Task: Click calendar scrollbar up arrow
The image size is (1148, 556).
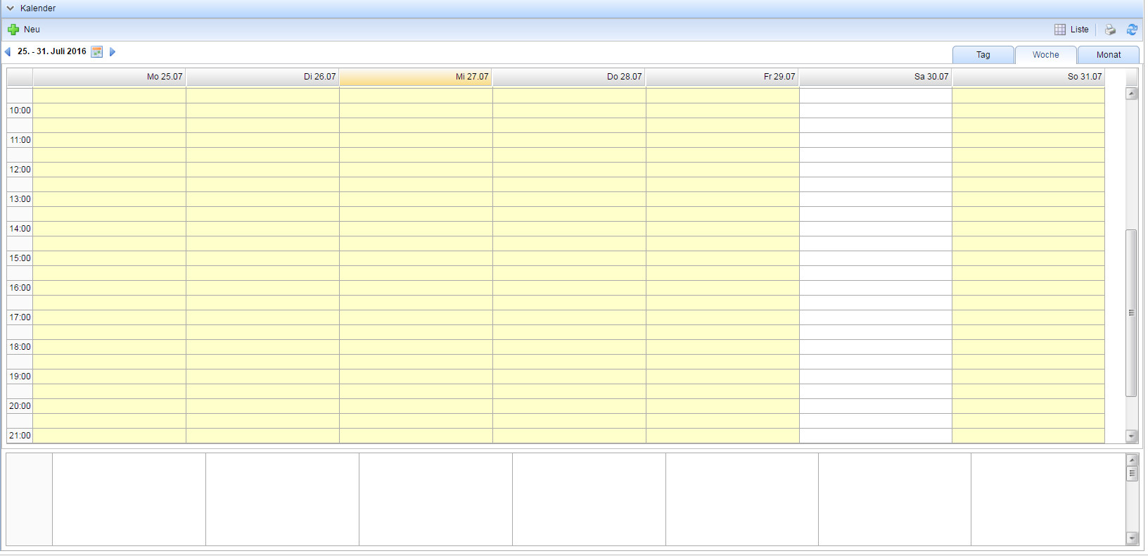Action: point(1132,94)
